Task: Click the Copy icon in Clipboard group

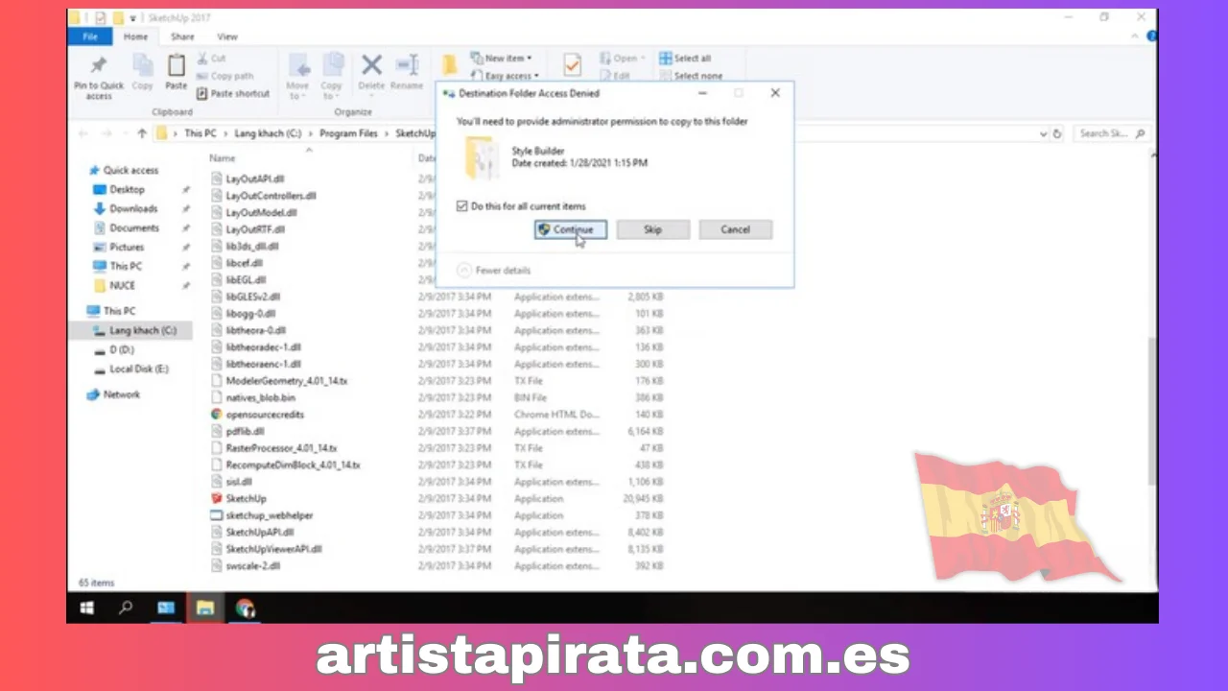Action: point(143,66)
